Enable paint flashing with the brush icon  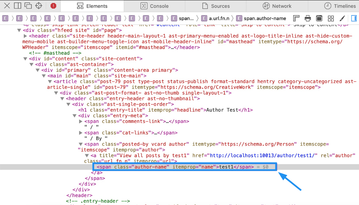click(x=342, y=18)
